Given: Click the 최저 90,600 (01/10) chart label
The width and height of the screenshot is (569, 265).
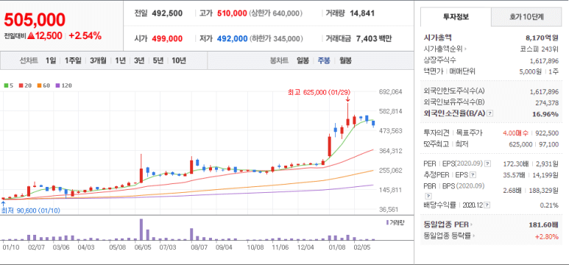Looking at the screenshot, I should click(x=31, y=211).
